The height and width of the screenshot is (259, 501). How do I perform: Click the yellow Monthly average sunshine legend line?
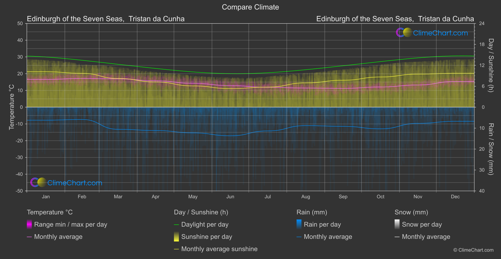tap(176, 249)
